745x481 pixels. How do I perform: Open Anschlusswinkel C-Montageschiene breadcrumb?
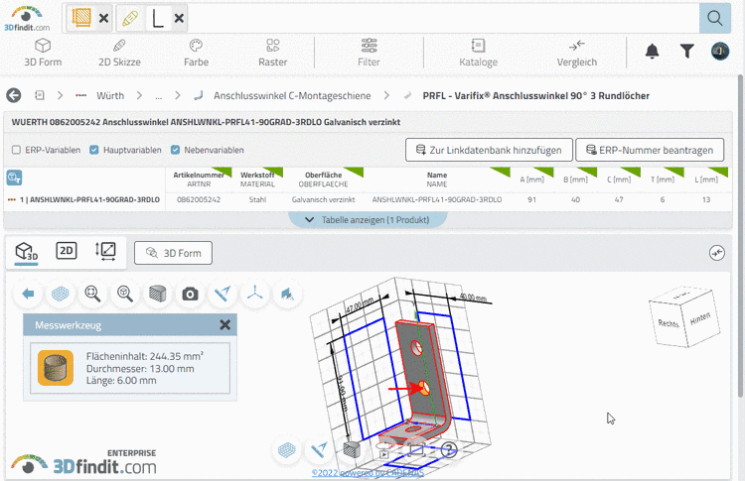292,95
